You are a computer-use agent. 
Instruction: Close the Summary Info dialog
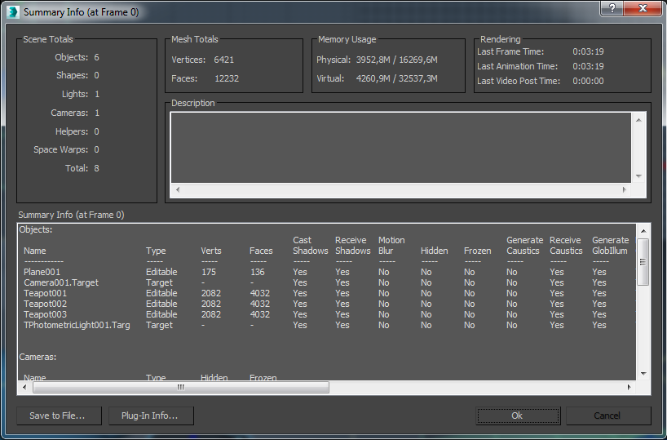click(643, 8)
